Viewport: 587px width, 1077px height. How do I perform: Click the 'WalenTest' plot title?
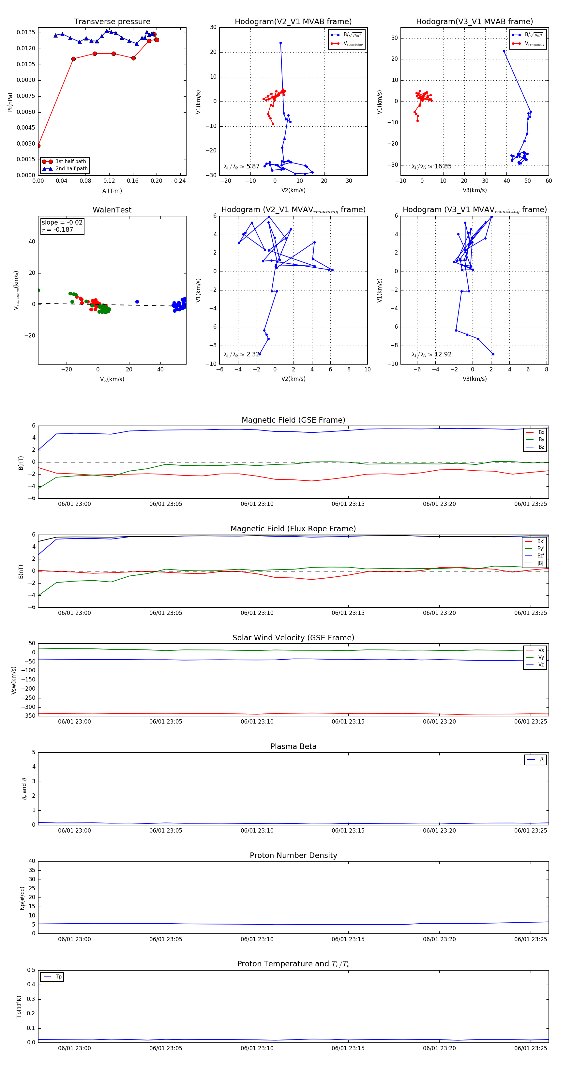[112, 210]
